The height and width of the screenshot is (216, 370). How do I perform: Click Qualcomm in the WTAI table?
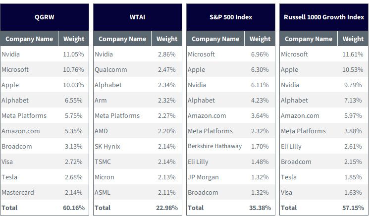click(110, 70)
